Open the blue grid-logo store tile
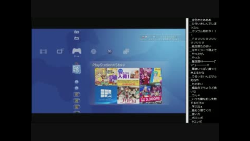Screen dimensions: 250x141 point(106,95)
